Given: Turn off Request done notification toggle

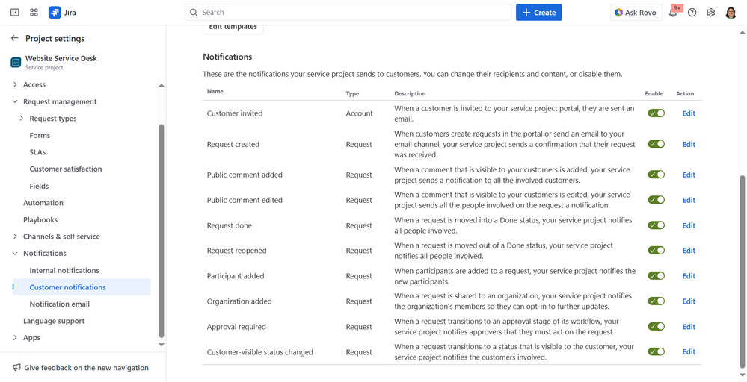Looking at the screenshot, I should coord(656,225).
